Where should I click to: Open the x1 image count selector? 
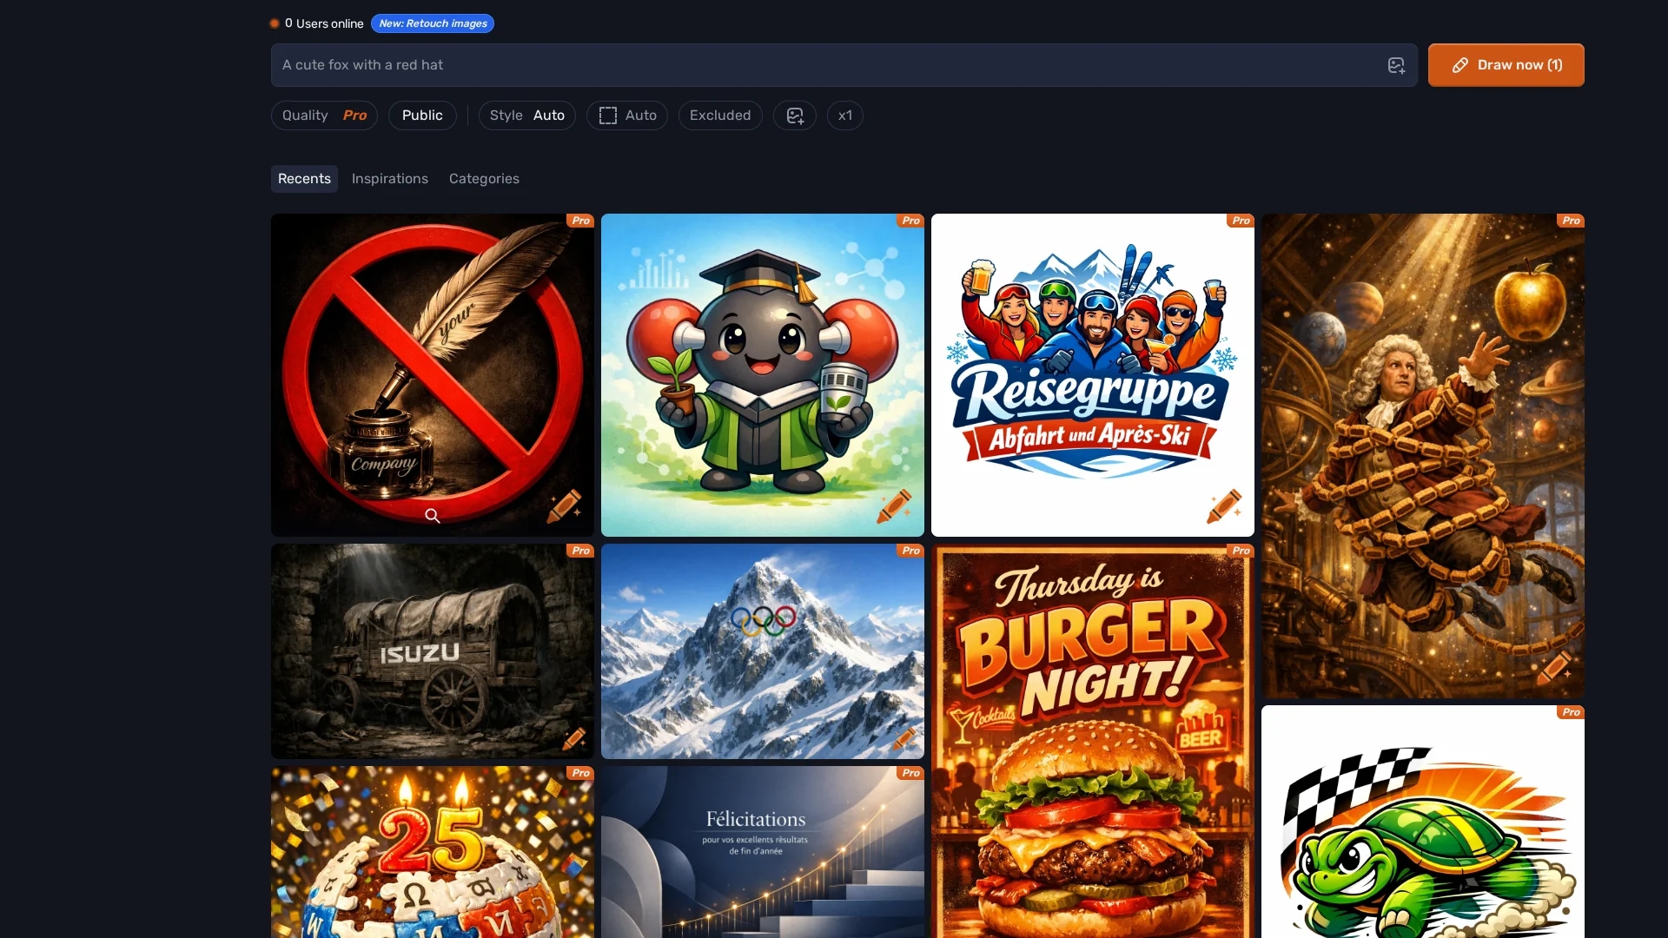coord(845,116)
